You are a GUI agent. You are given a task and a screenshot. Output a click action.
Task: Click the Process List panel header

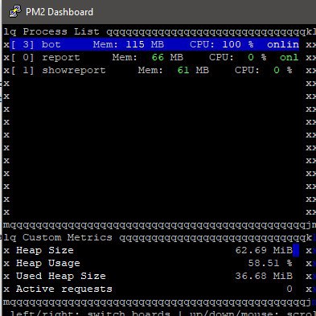point(61,31)
